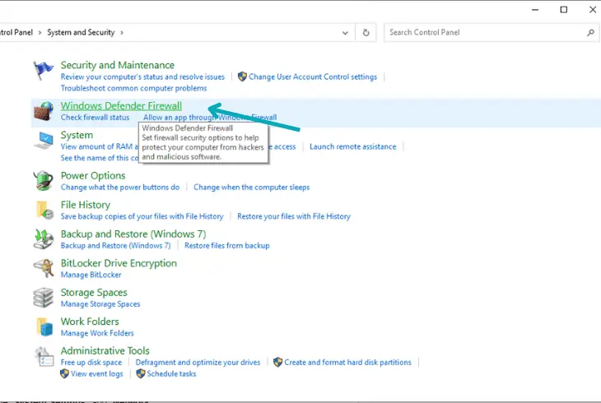Go to Control Panel breadcrumb
This screenshot has height=403, width=601.
point(16,33)
